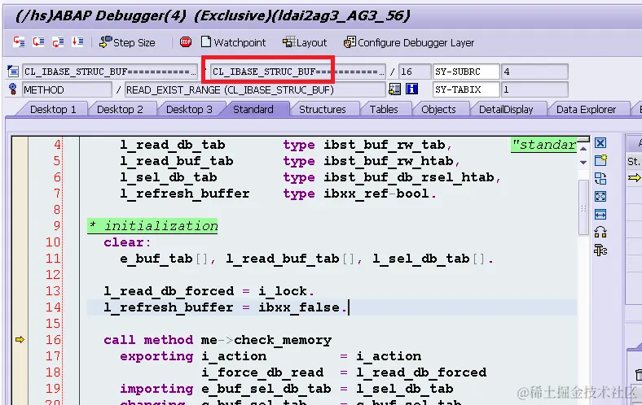Click 'l_read_db_forced' on line 13
Image resolution: width=642 pixels, height=405 pixels.
(x=169, y=291)
